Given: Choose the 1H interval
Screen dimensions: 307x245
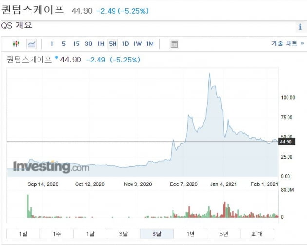Looking at the screenshot, I should (x=101, y=44).
